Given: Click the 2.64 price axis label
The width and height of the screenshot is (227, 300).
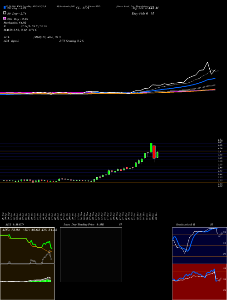Looking at the screenshot, I should pos(220,171).
